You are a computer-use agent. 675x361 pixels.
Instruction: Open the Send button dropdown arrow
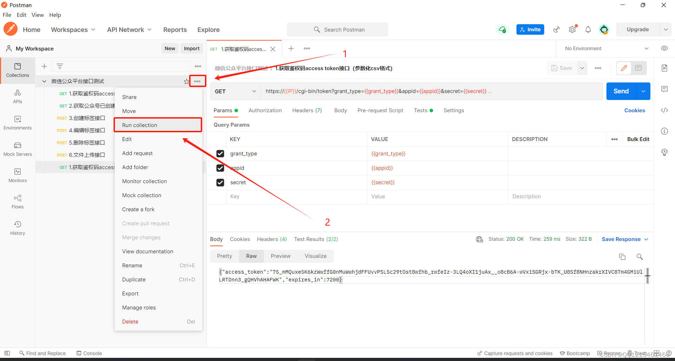coord(643,91)
